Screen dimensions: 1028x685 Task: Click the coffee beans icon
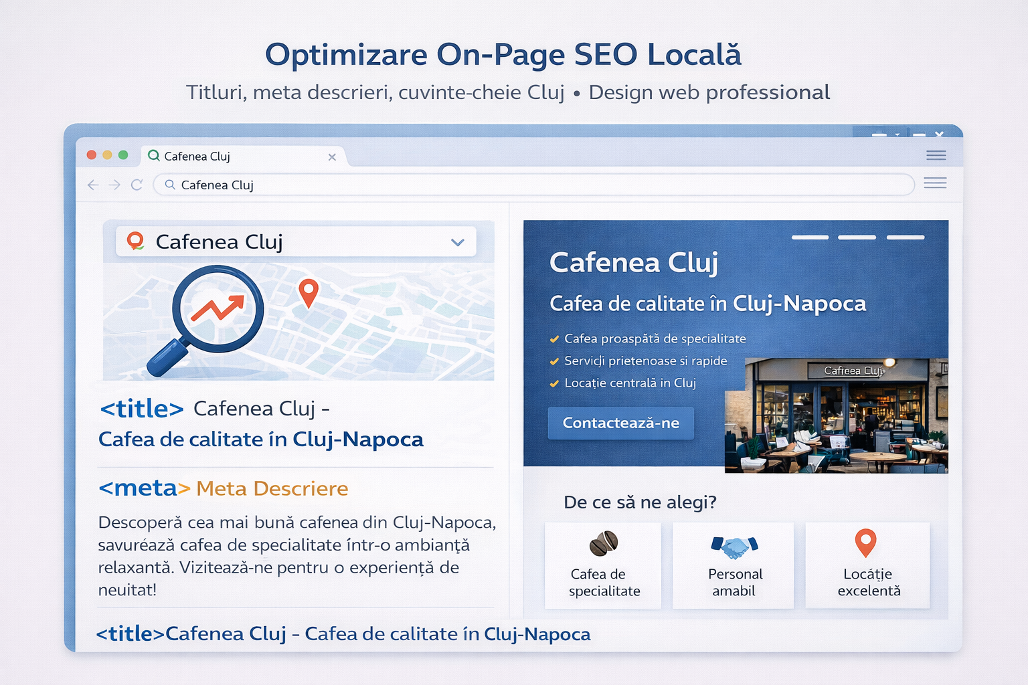pos(603,544)
